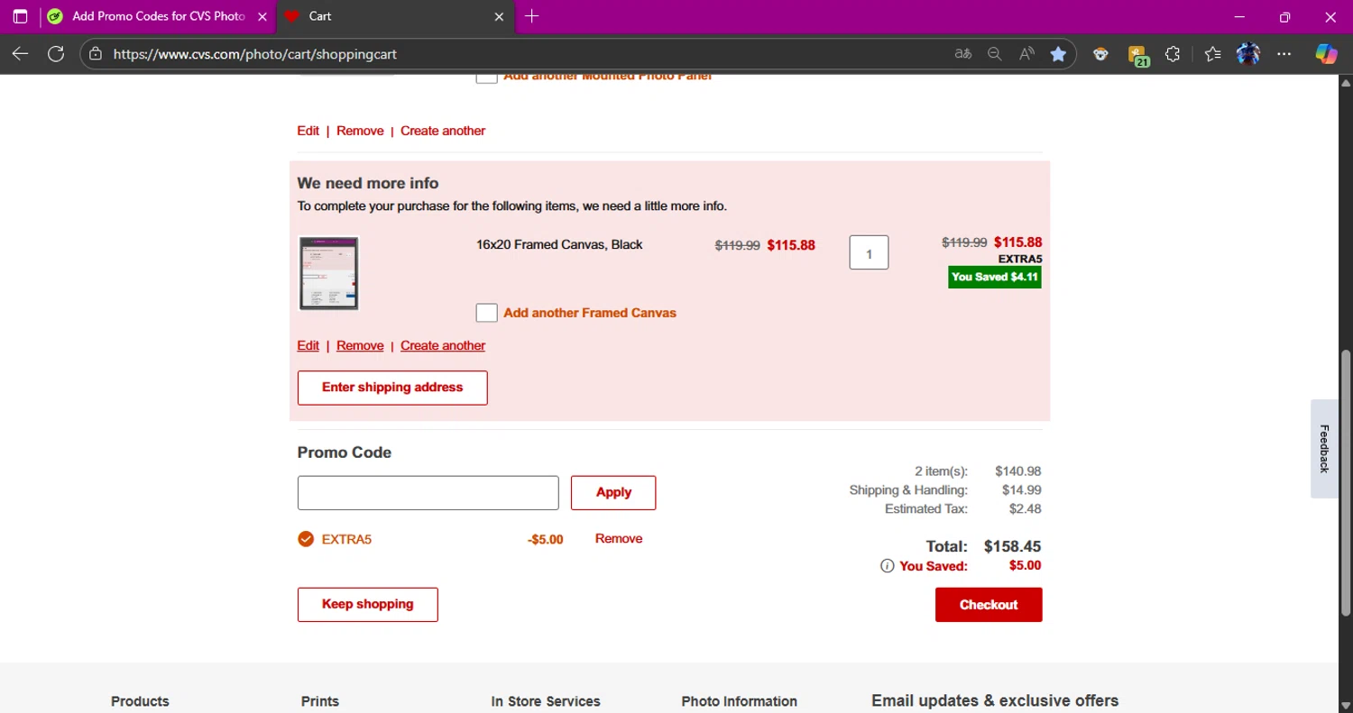Viewport: 1353px width, 713px height.
Task: Click the Shipping & Handling $14.99 value
Action: tap(1022, 490)
